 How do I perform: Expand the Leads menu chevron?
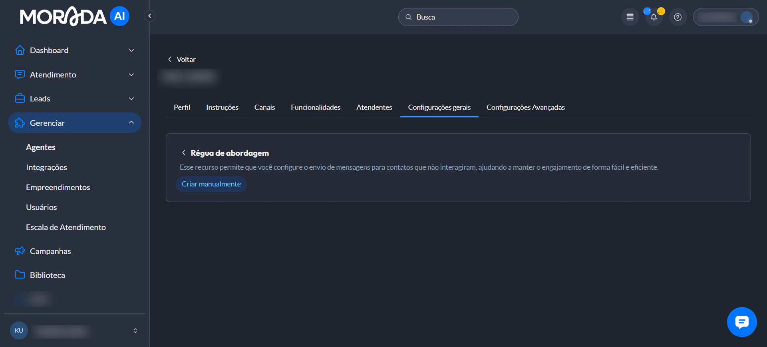coord(131,99)
